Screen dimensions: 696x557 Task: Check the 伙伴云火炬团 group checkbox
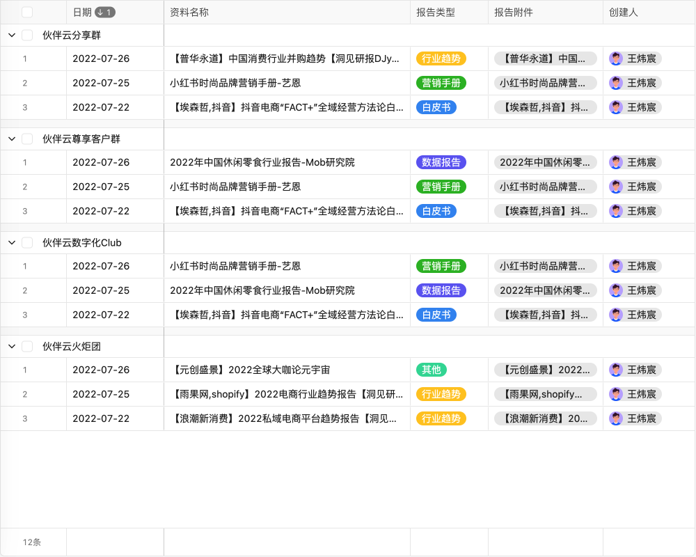[x=27, y=345]
